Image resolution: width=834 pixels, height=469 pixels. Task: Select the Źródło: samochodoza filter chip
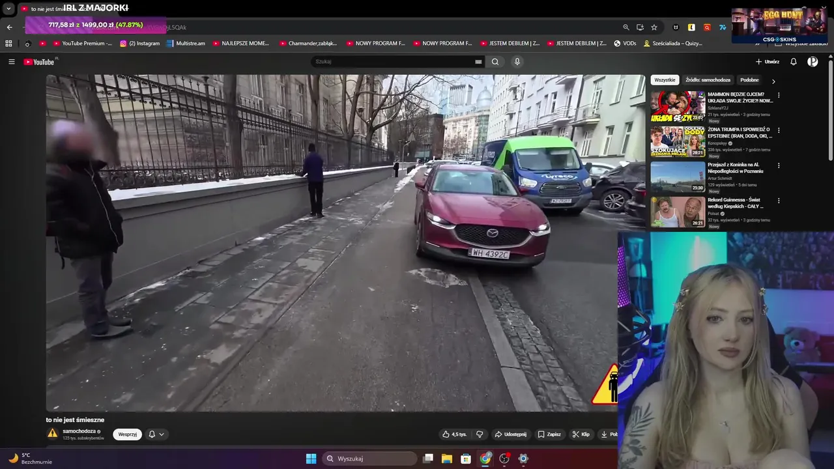point(708,80)
